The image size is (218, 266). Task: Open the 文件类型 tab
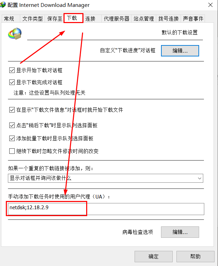[x=33, y=19]
